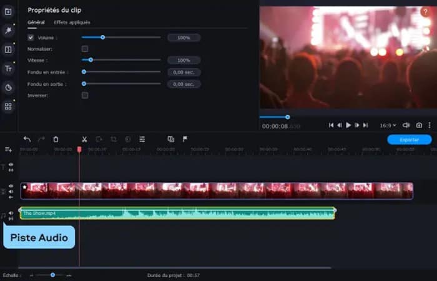Open the Transitions sidebar panel

(x=8, y=50)
